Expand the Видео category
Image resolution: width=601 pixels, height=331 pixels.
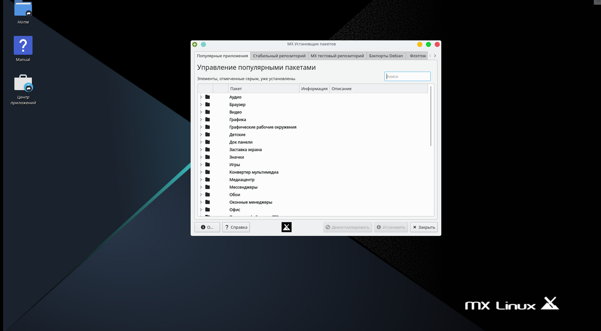[201, 112]
